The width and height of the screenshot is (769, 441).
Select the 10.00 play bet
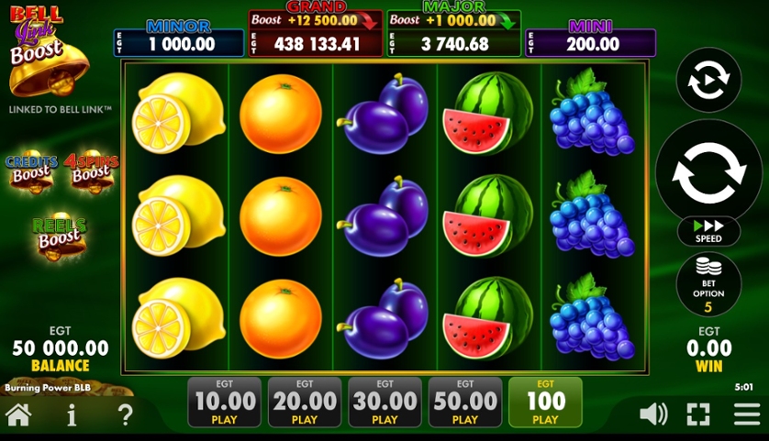225,402
